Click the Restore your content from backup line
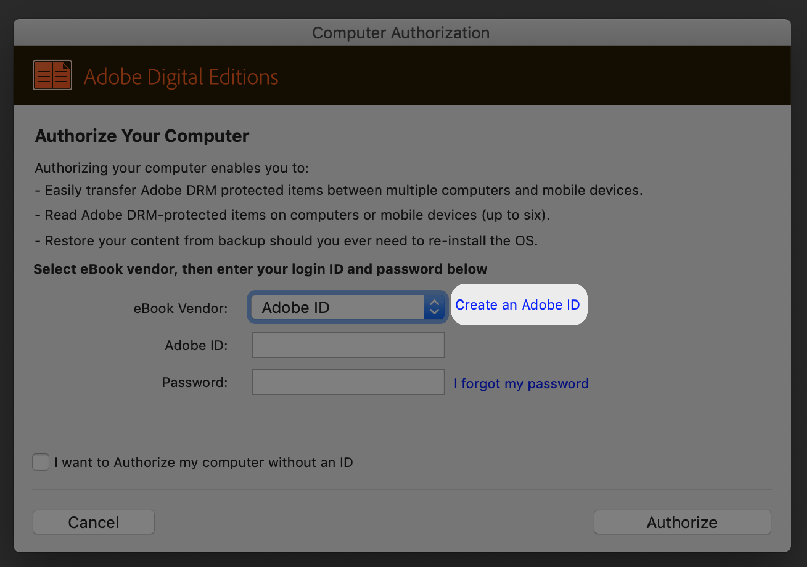Image resolution: width=807 pixels, height=567 pixels. 287,241
